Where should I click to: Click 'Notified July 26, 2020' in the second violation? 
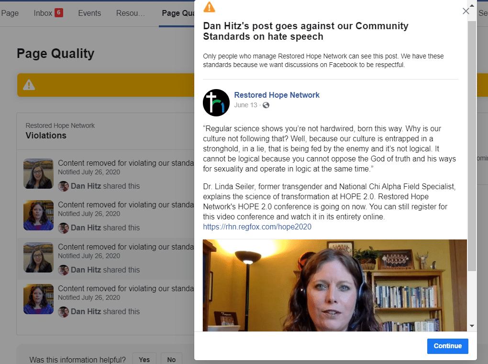[89, 214]
